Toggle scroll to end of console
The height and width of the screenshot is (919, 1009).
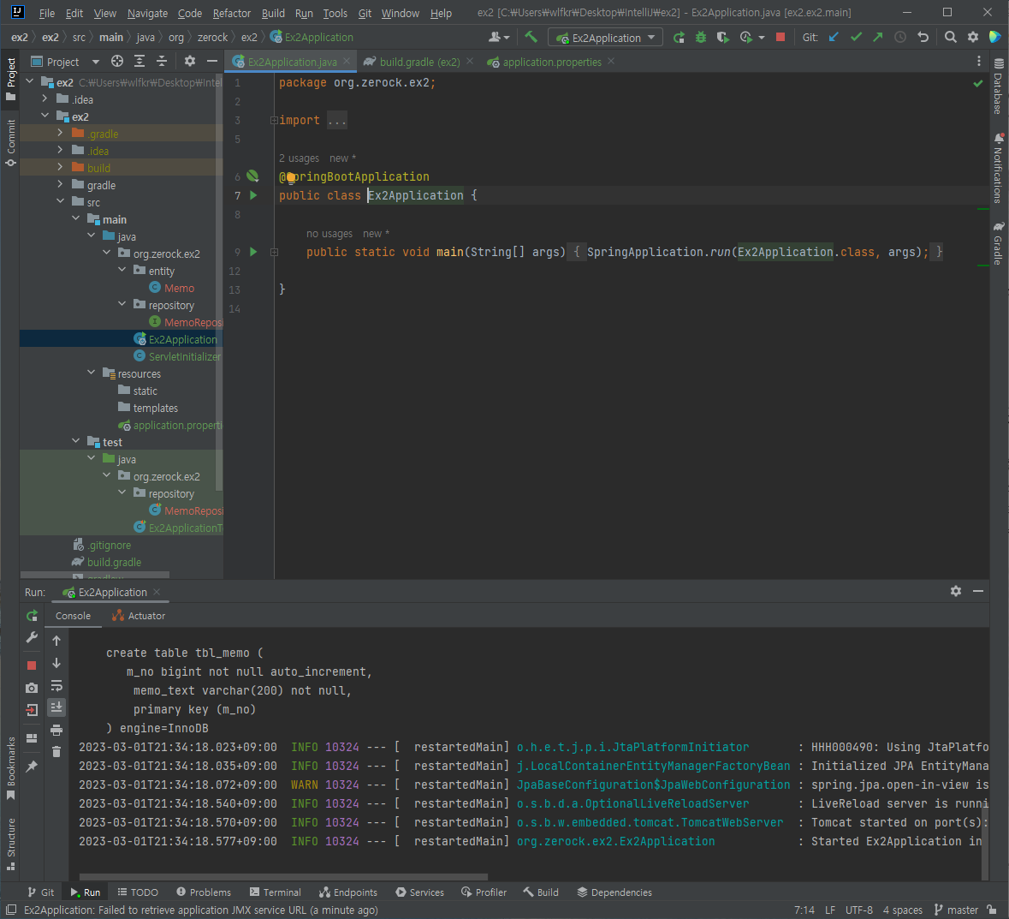56,707
